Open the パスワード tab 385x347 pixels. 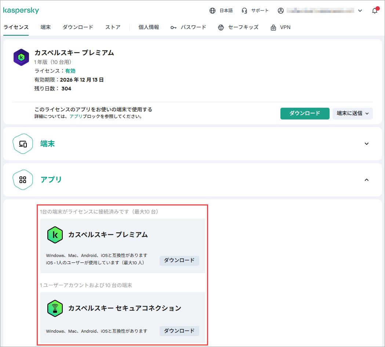pyautogui.click(x=193, y=27)
